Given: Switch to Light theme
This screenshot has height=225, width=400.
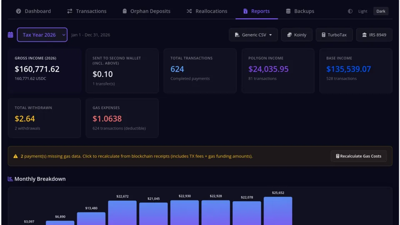Looking at the screenshot, I should [362, 11].
